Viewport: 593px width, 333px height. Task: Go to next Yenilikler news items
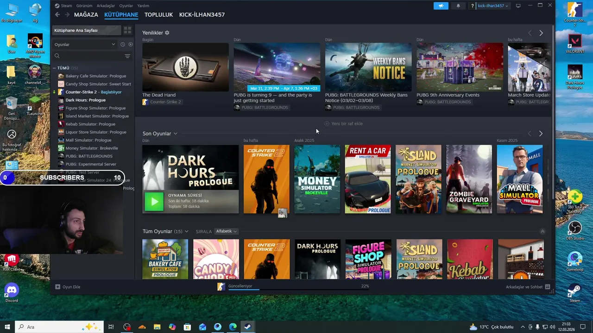[x=541, y=33]
